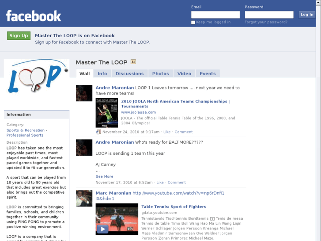This screenshot has height=241, width=321.
Task: Open Andre Maronian avatar on BALTIMORE post
Action: pos(84,148)
